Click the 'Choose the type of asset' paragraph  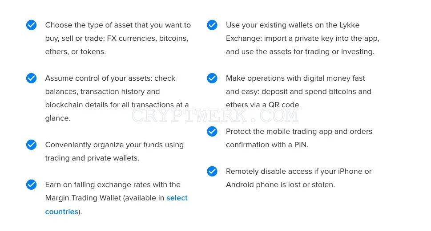tap(118, 39)
